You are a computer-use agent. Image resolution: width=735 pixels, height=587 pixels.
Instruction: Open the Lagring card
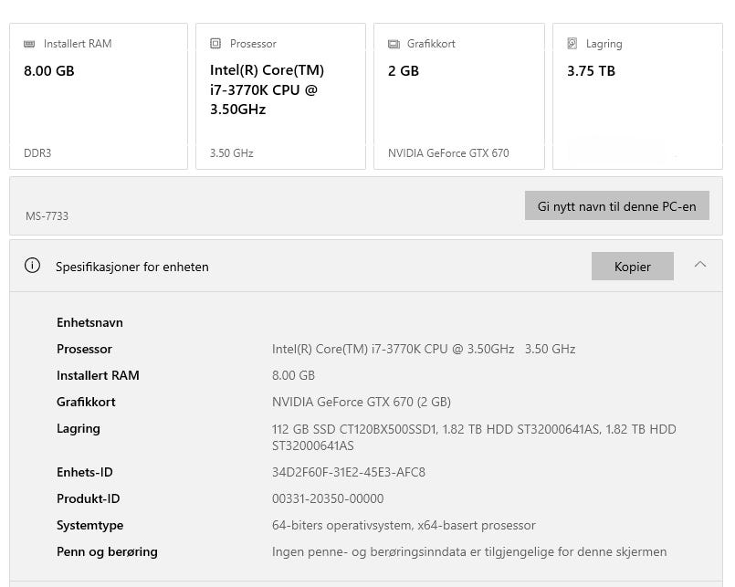(637, 96)
